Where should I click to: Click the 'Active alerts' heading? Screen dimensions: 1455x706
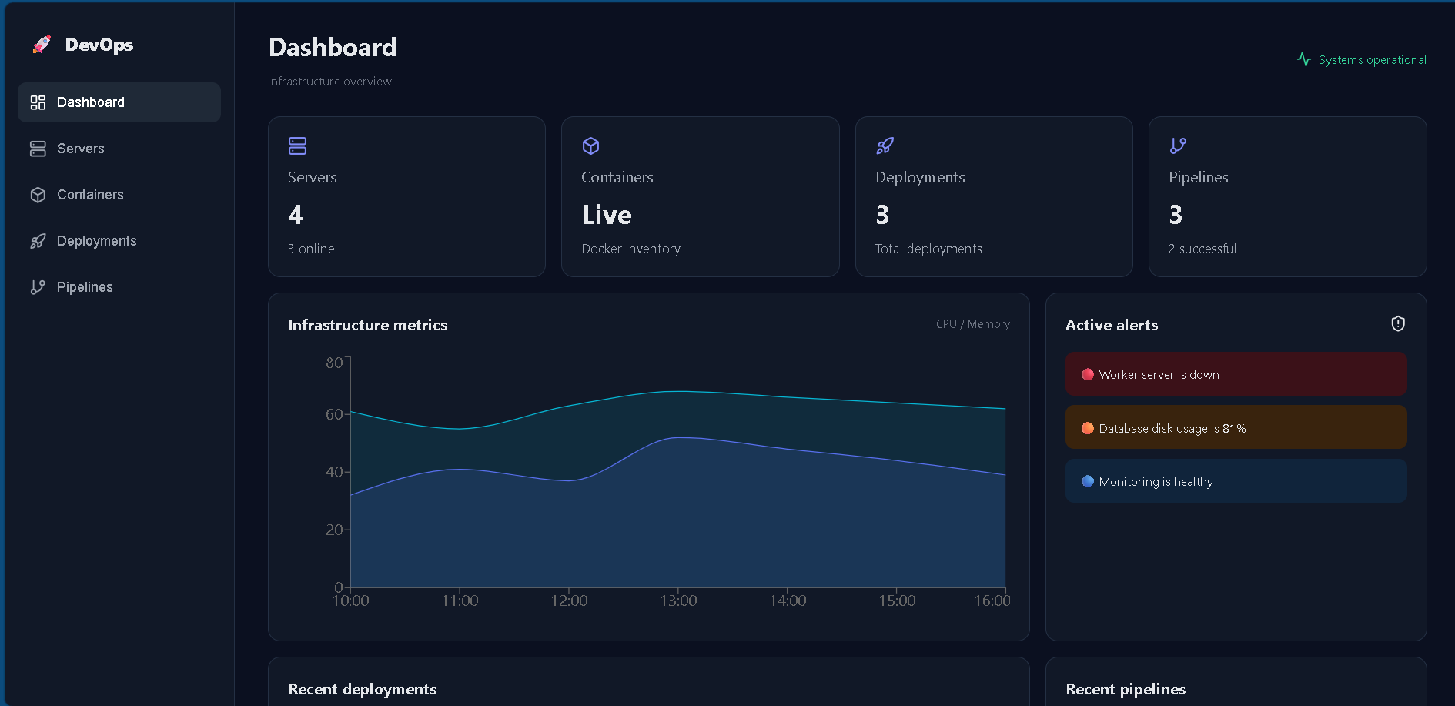[x=1112, y=325]
